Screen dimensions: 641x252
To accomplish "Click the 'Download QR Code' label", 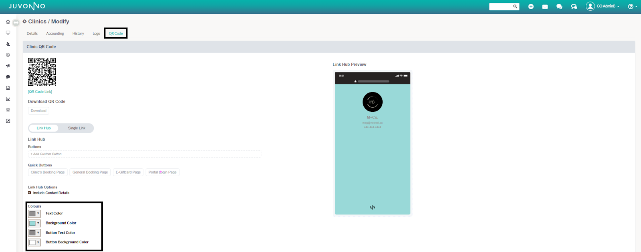I will pyautogui.click(x=46, y=102).
